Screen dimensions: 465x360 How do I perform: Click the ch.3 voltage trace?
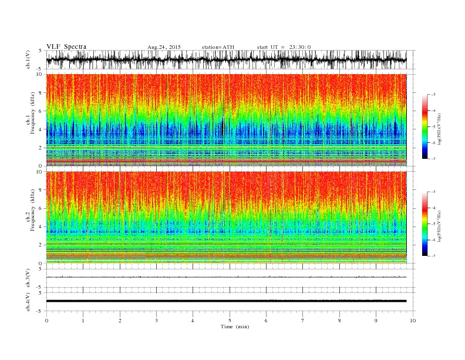[227, 277]
